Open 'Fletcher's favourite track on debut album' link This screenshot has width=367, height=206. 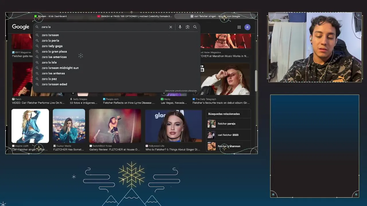point(221,103)
